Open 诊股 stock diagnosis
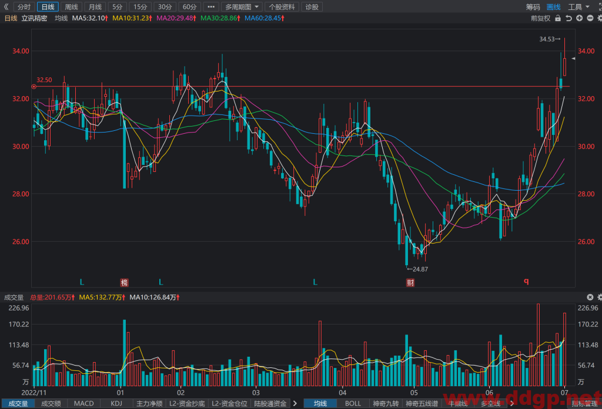The width and height of the screenshot is (602, 409). coord(312,7)
